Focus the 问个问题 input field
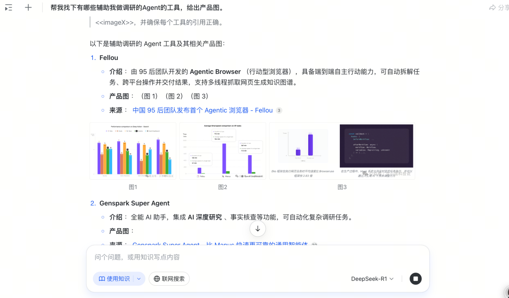Image resolution: width=509 pixels, height=298 pixels. [258, 257]
